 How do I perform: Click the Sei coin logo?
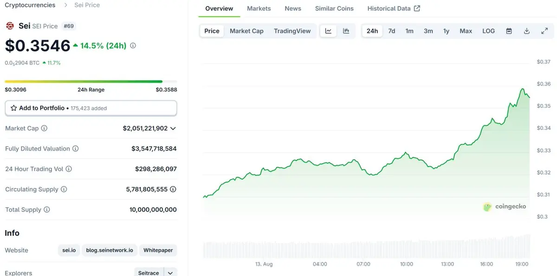click(x=10, y=26)
